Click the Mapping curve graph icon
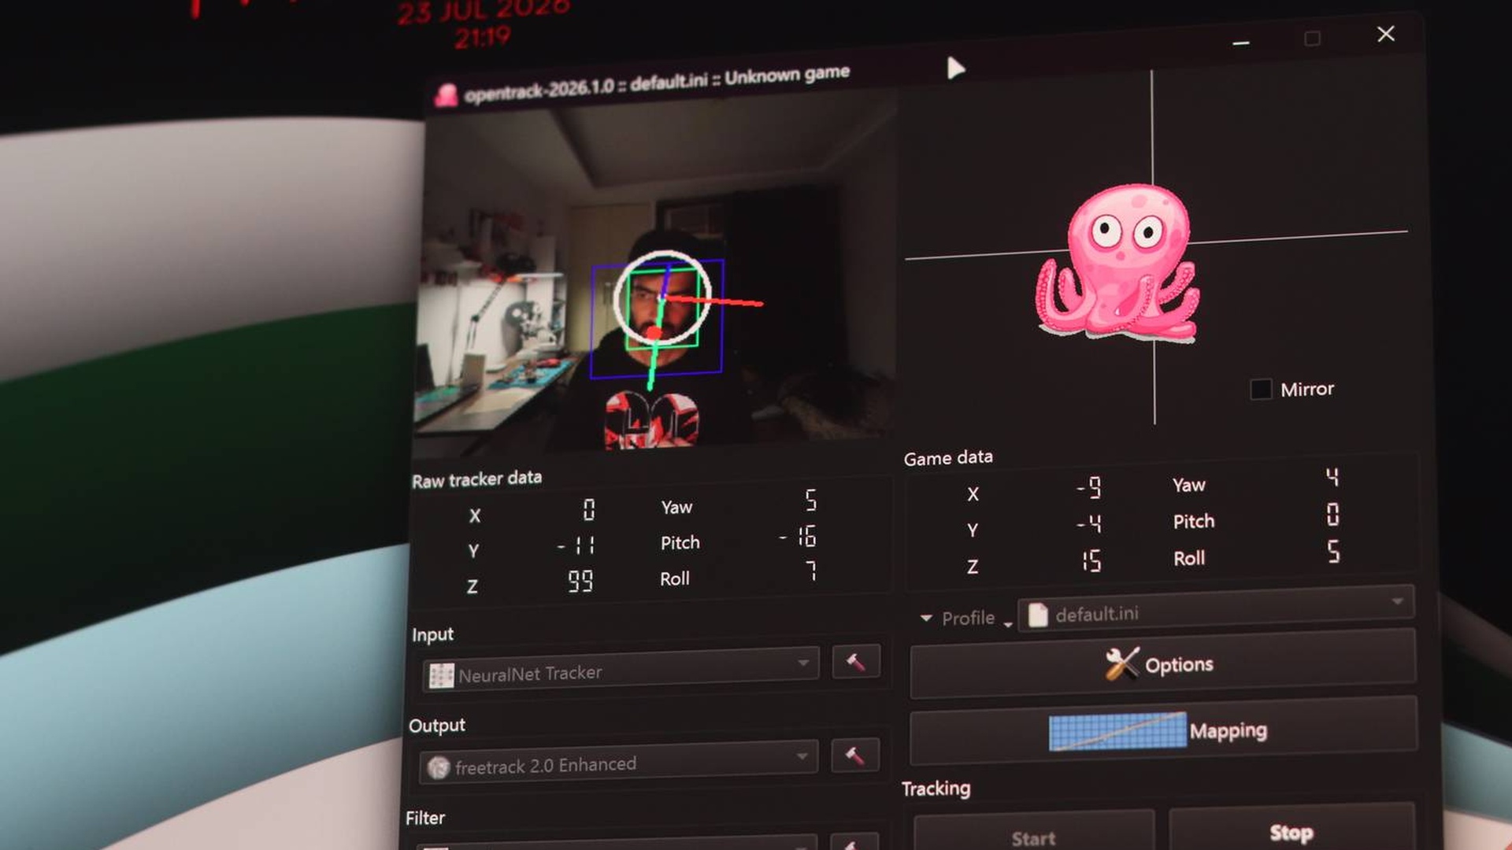This screenshot has width=1512, height=850. (x=1117, y=731)
